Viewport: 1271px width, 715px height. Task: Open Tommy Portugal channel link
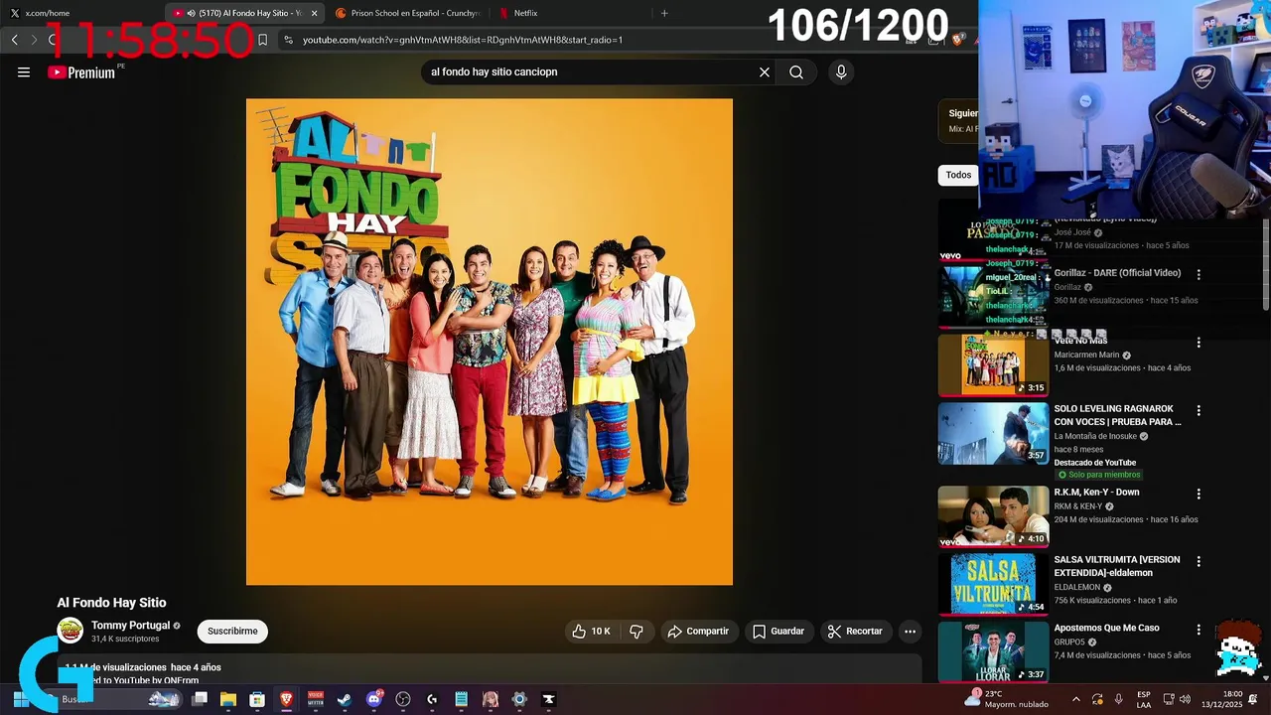click(130, 626)
